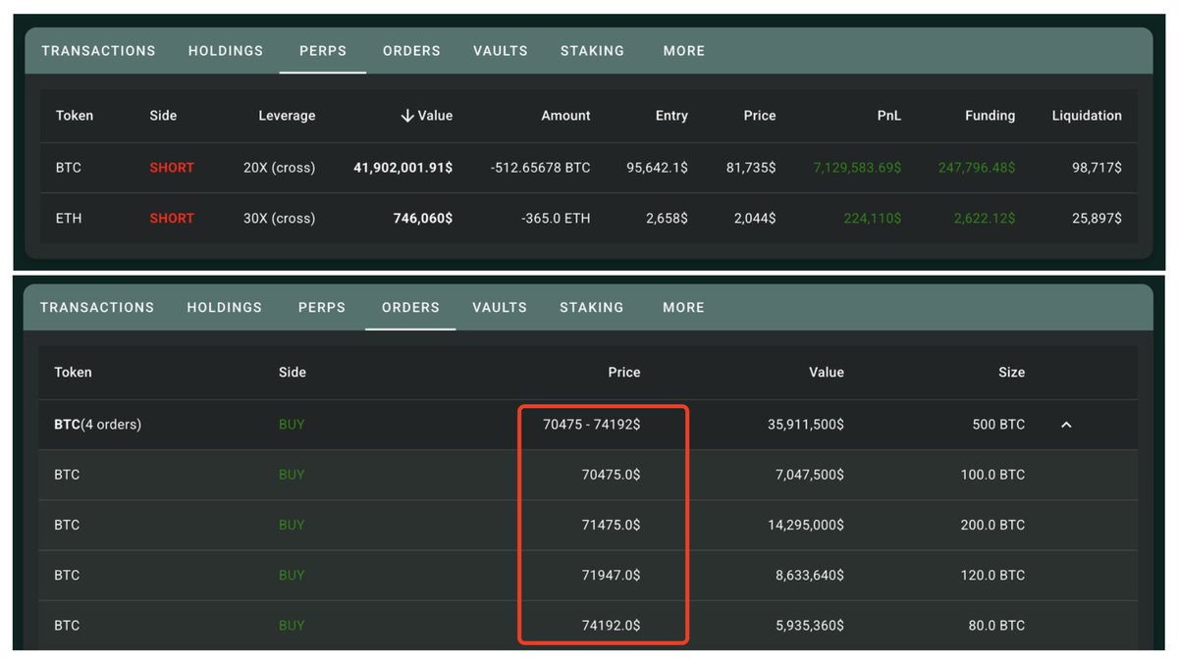Click the 14,295,000$ order value
This screenshot has height=661, width=1178.
click(806, 525)
